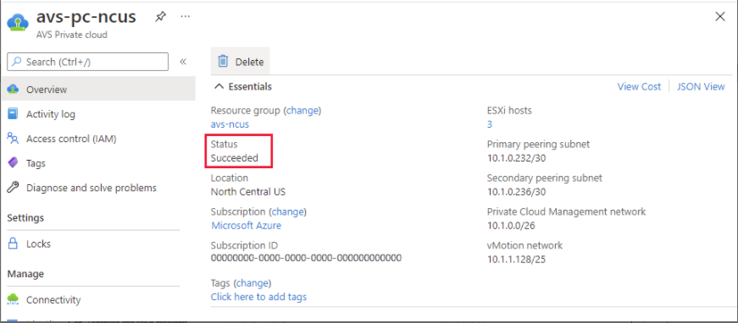Click the Delete trash can icon

click(x=223, y=62)
